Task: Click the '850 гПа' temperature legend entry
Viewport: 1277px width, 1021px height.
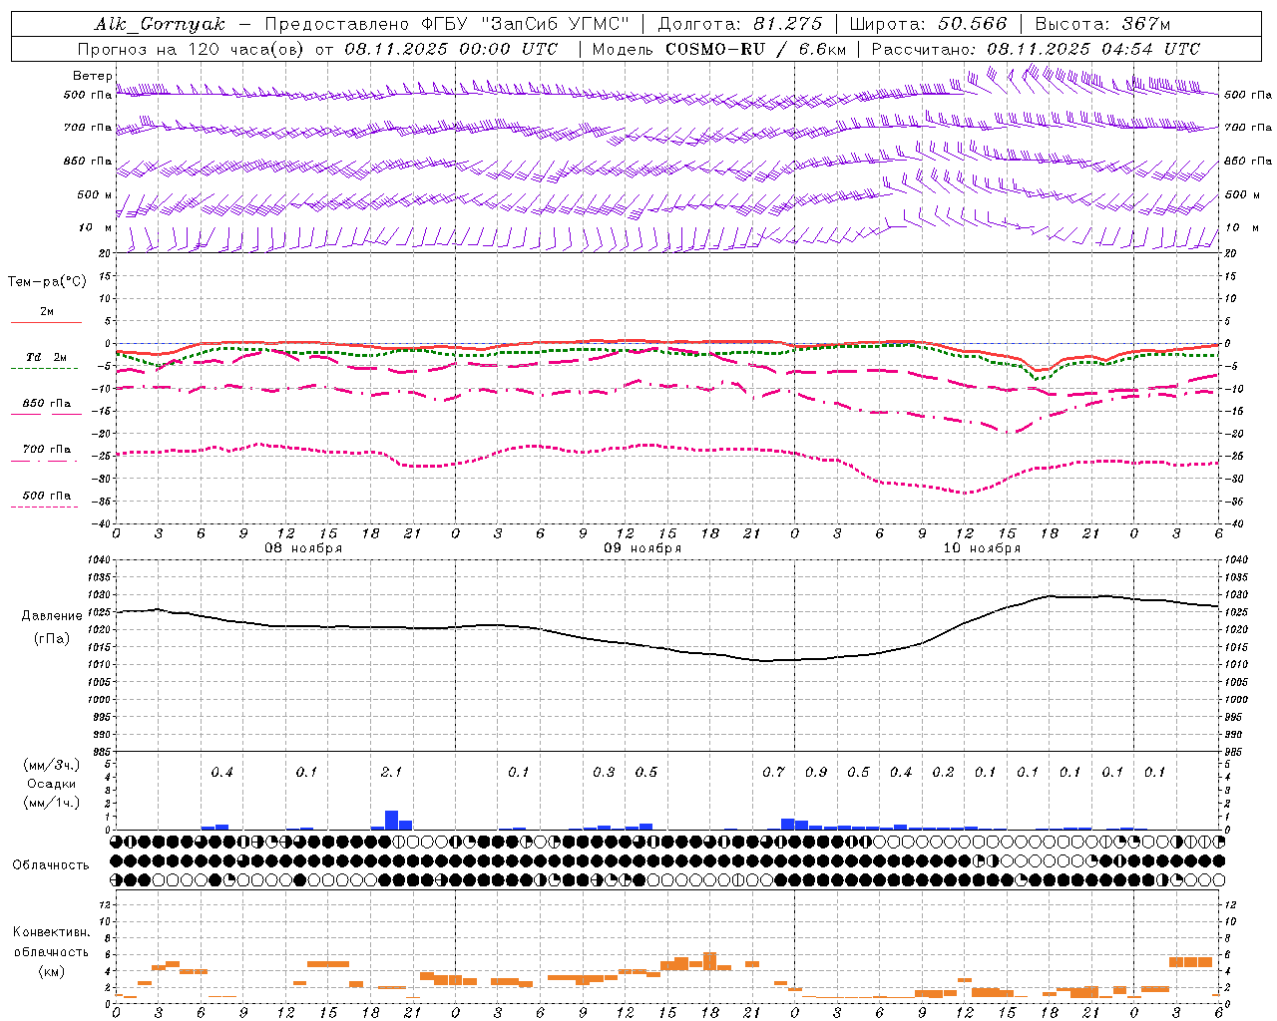Action: coord(47,404)
